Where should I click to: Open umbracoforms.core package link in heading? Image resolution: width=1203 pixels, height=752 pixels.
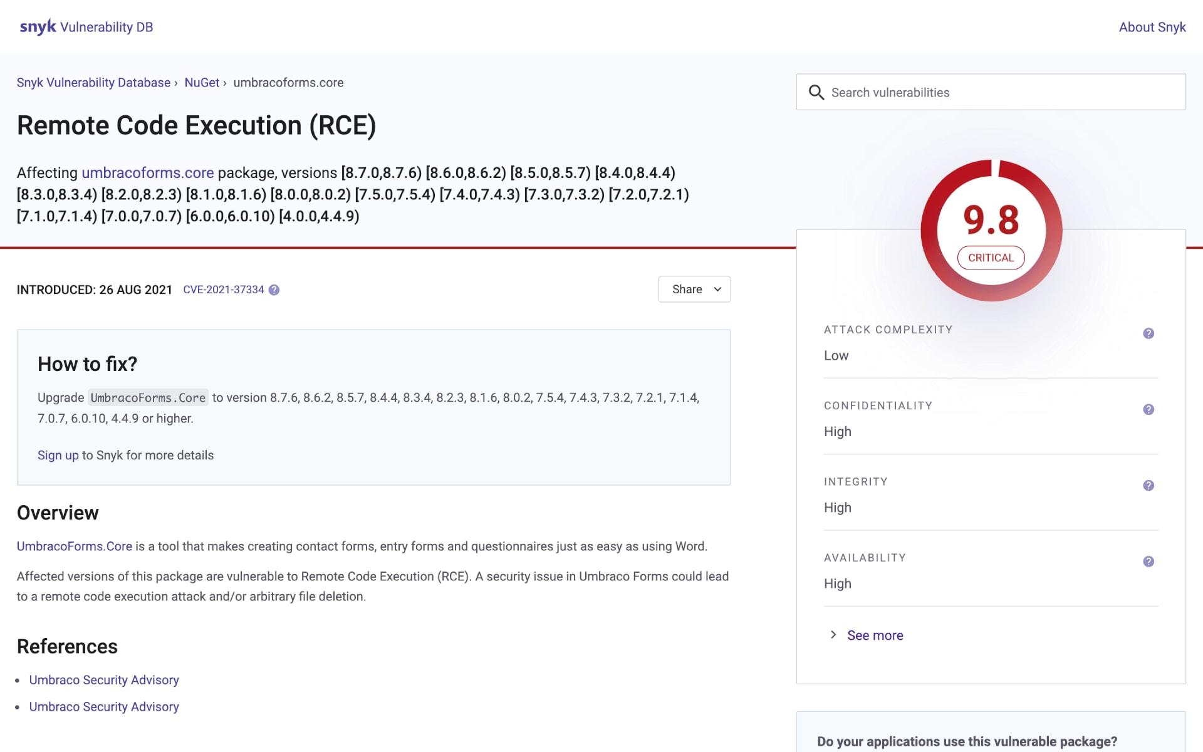tap(147, 172)
